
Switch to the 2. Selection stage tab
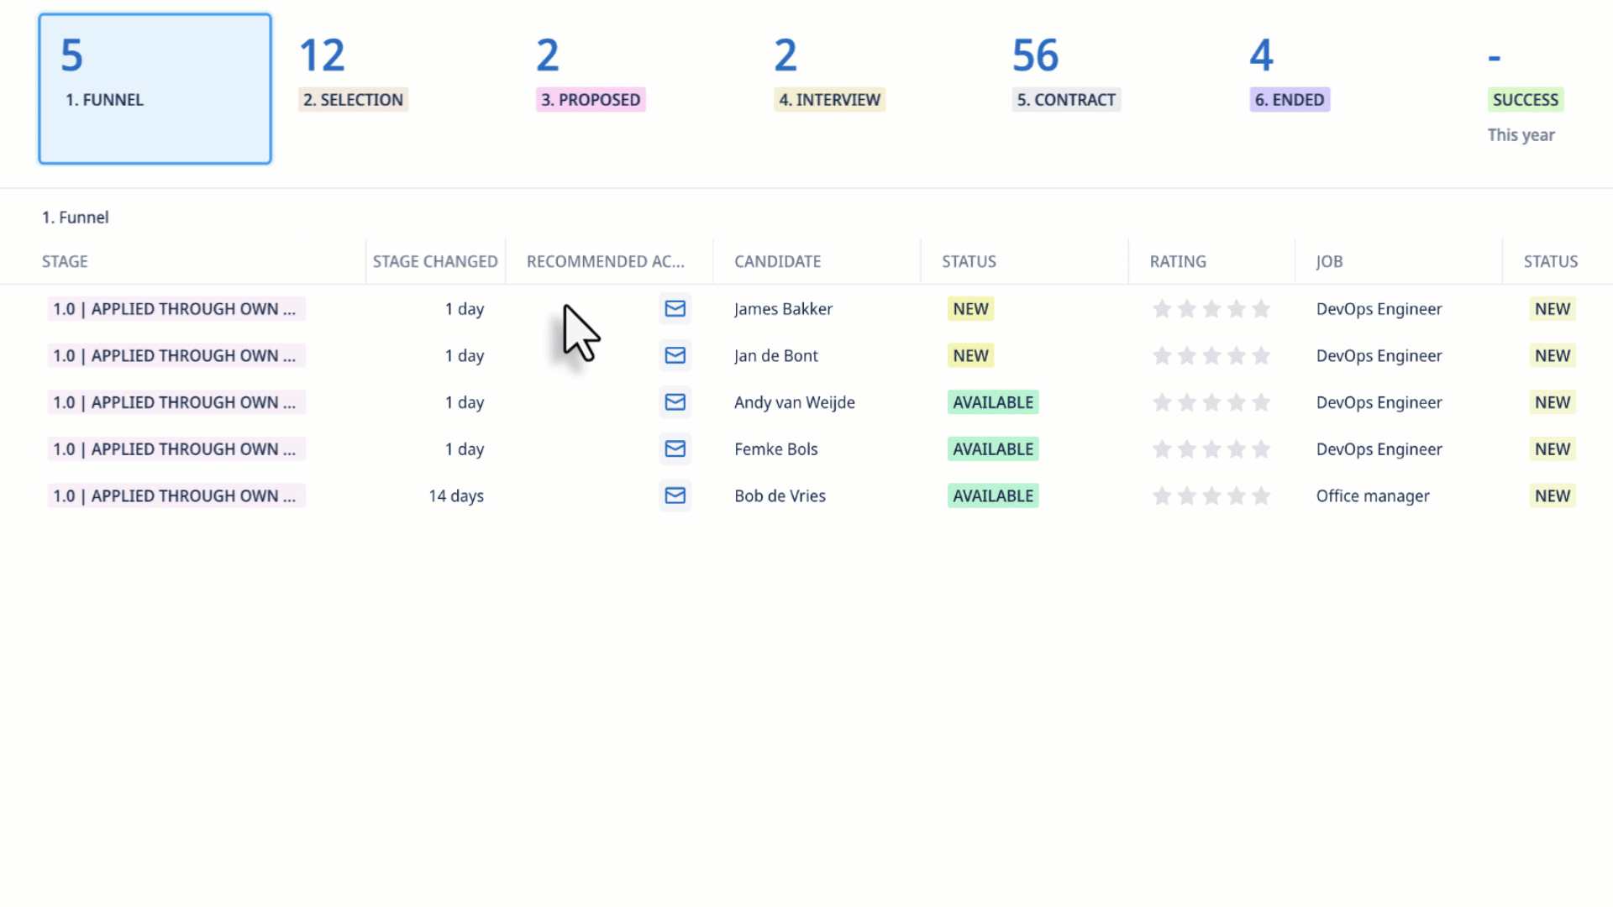(353, 99)
